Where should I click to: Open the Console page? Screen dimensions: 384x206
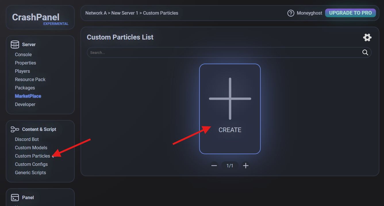coord(23,54)
